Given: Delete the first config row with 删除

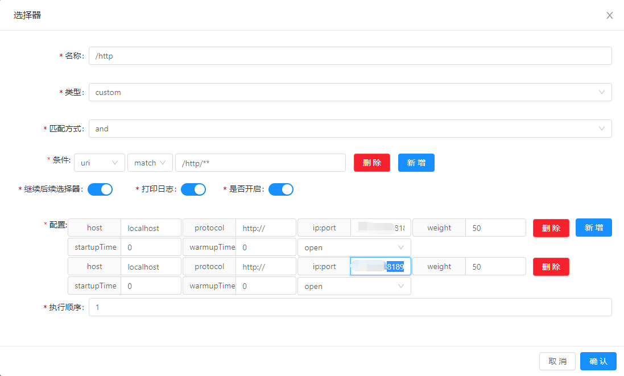Looking at the screenshot, I should 551,228.
